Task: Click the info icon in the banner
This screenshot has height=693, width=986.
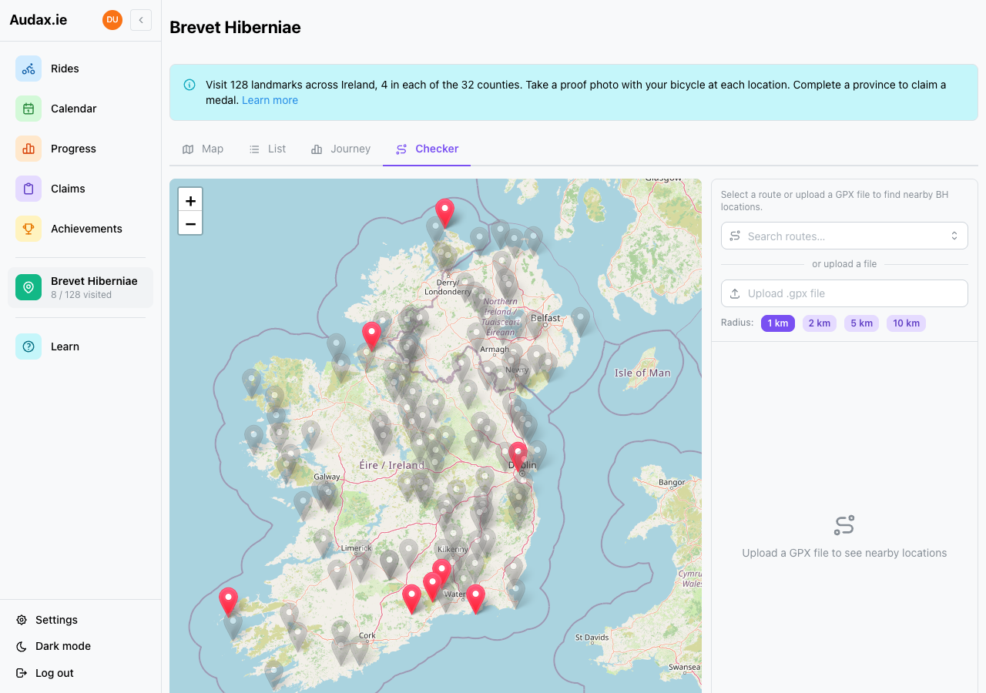Action: click(x=189, y=85)
